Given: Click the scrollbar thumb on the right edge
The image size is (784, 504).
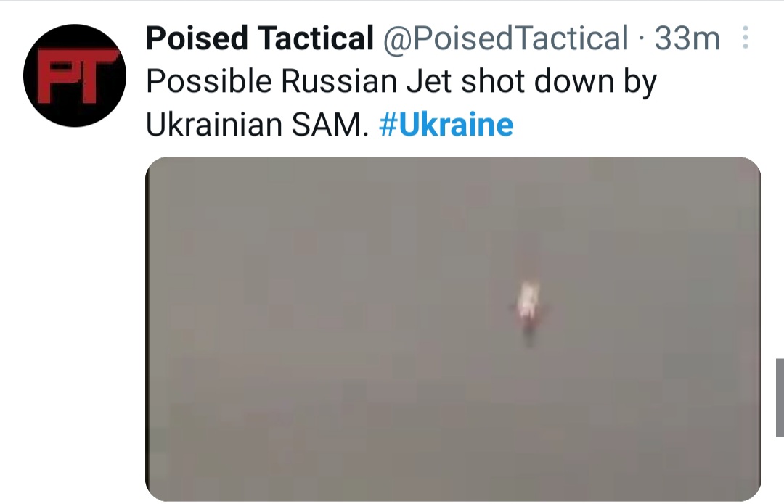Looking at the screenshot, I should point(780,397).
